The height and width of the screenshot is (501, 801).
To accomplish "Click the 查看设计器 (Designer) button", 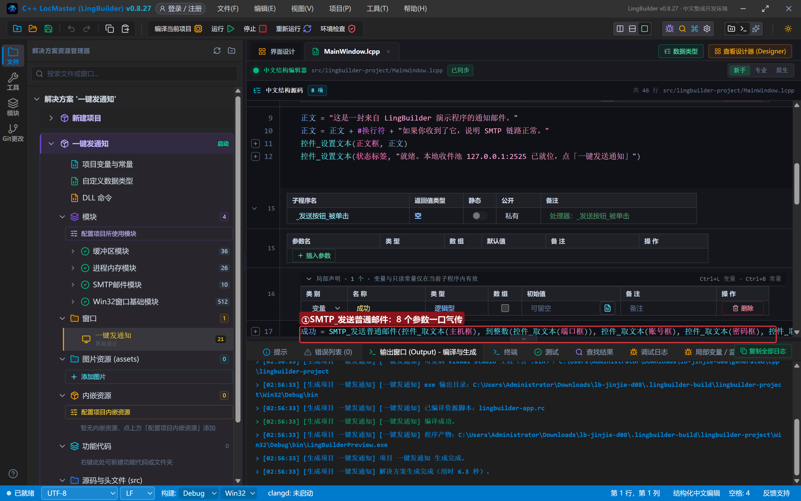I will point(750,51).
